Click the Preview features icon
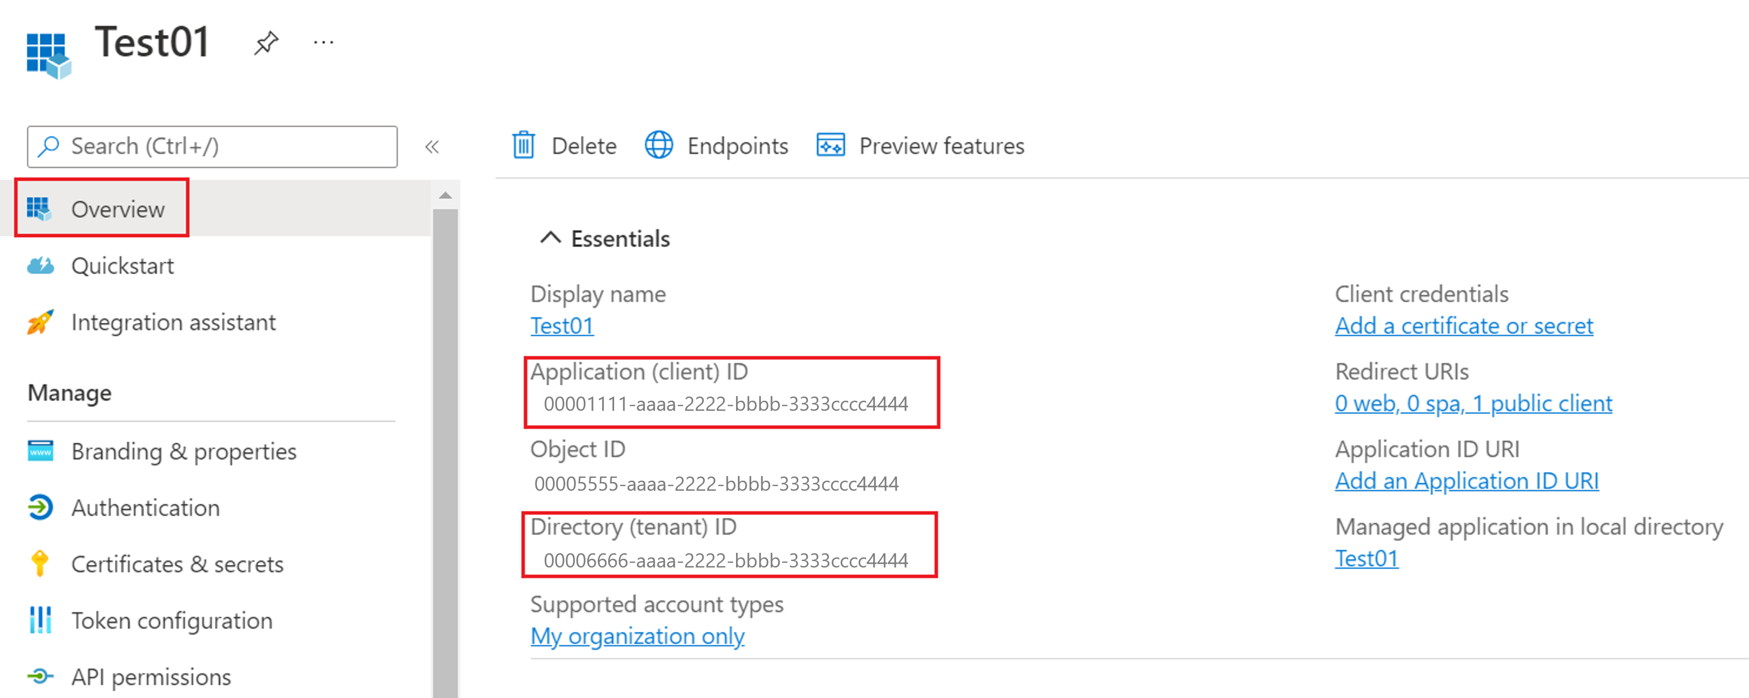The height and width of the screenshot is (698, 1749). (x=830, y=145)
